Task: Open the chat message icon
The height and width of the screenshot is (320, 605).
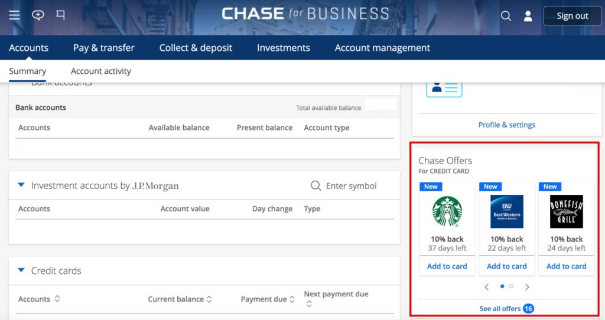Action: point(38,15)
